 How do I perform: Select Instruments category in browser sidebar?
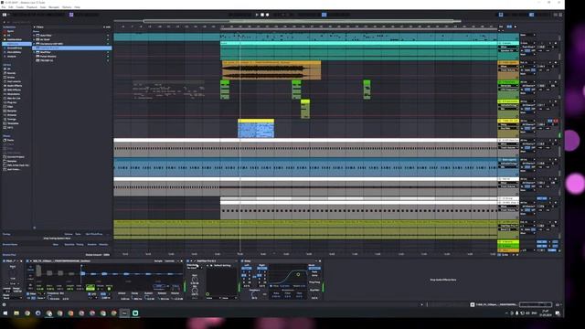tap(15, 81)
